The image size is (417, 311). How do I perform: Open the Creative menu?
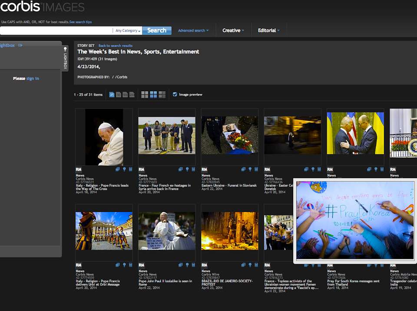[x=233, y=30]
